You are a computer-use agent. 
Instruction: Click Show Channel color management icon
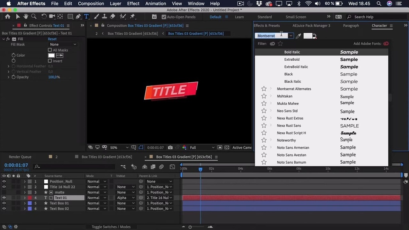click(185, 148)
